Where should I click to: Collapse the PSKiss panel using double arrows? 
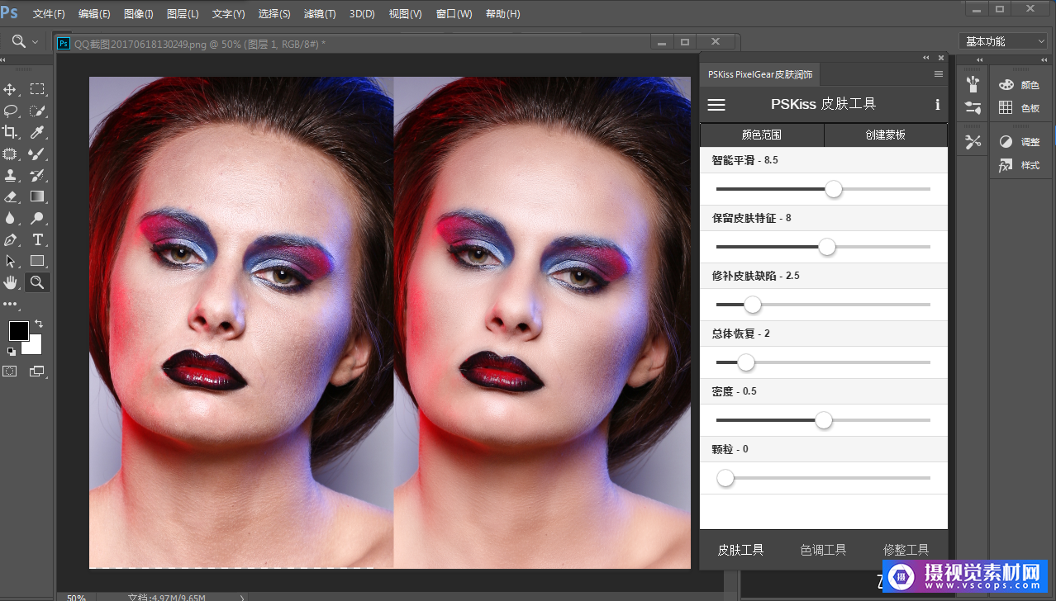[926, 58]
